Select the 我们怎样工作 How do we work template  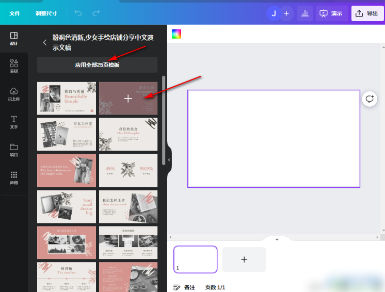128,206
